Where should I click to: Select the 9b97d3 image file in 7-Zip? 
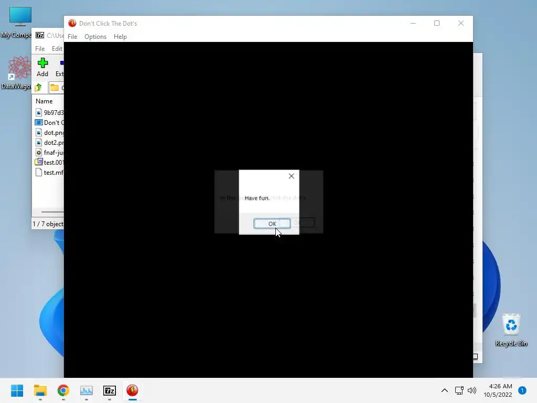[49, 112]
